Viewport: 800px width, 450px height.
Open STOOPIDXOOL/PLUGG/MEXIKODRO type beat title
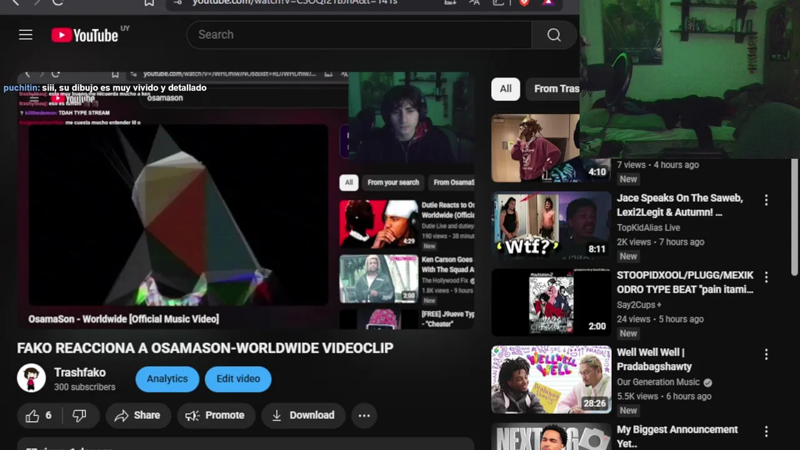pos(685,282)
